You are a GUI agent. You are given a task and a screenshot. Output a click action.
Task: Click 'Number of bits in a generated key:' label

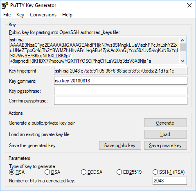pos(42,181)
